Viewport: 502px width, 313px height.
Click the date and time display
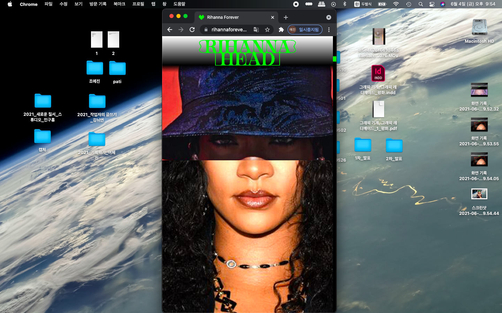click(473, 4)
